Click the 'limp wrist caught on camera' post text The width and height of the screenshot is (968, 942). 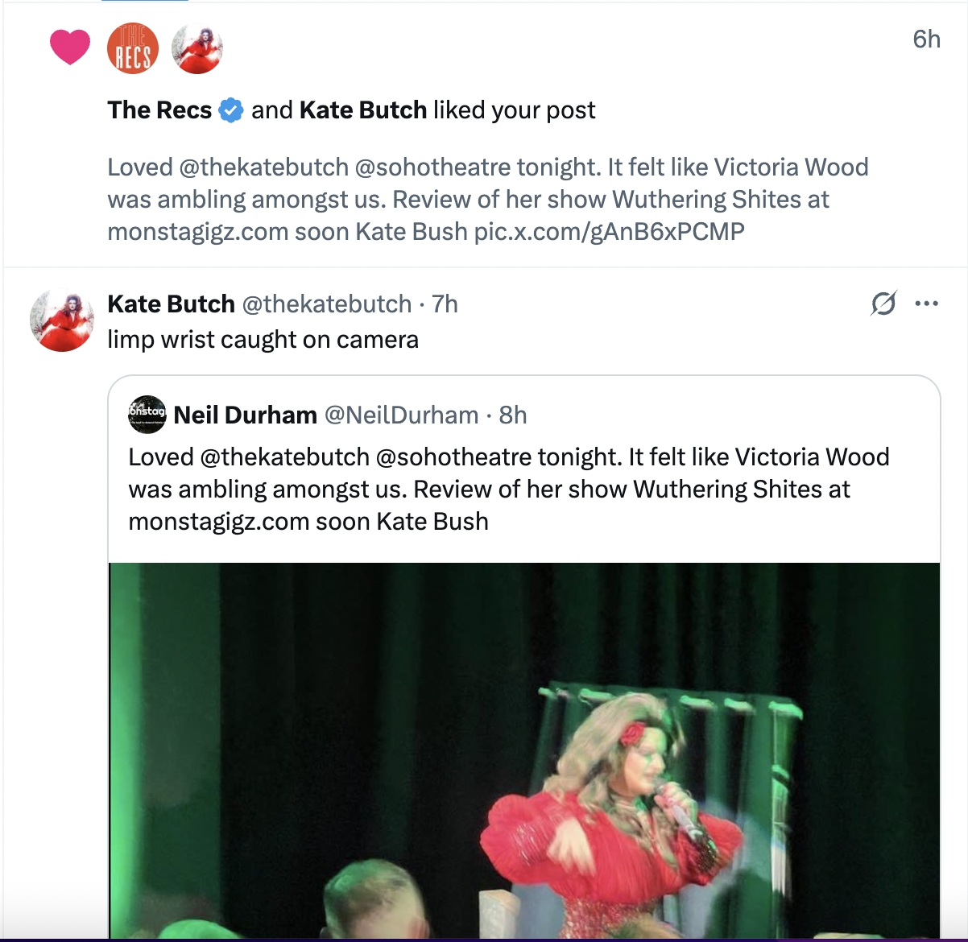click(x=263, y=340)
